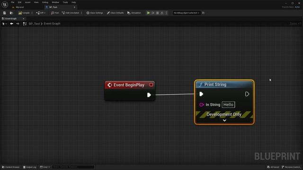Viewport: 303px width, 170px height.
Task: Open the Debug menu
Action: pos(45,2)
